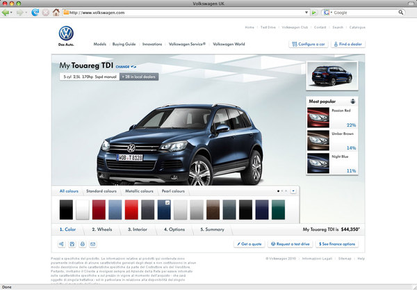Switch to Metallic colours tab
417x290 pixels.
click(141, 191)
